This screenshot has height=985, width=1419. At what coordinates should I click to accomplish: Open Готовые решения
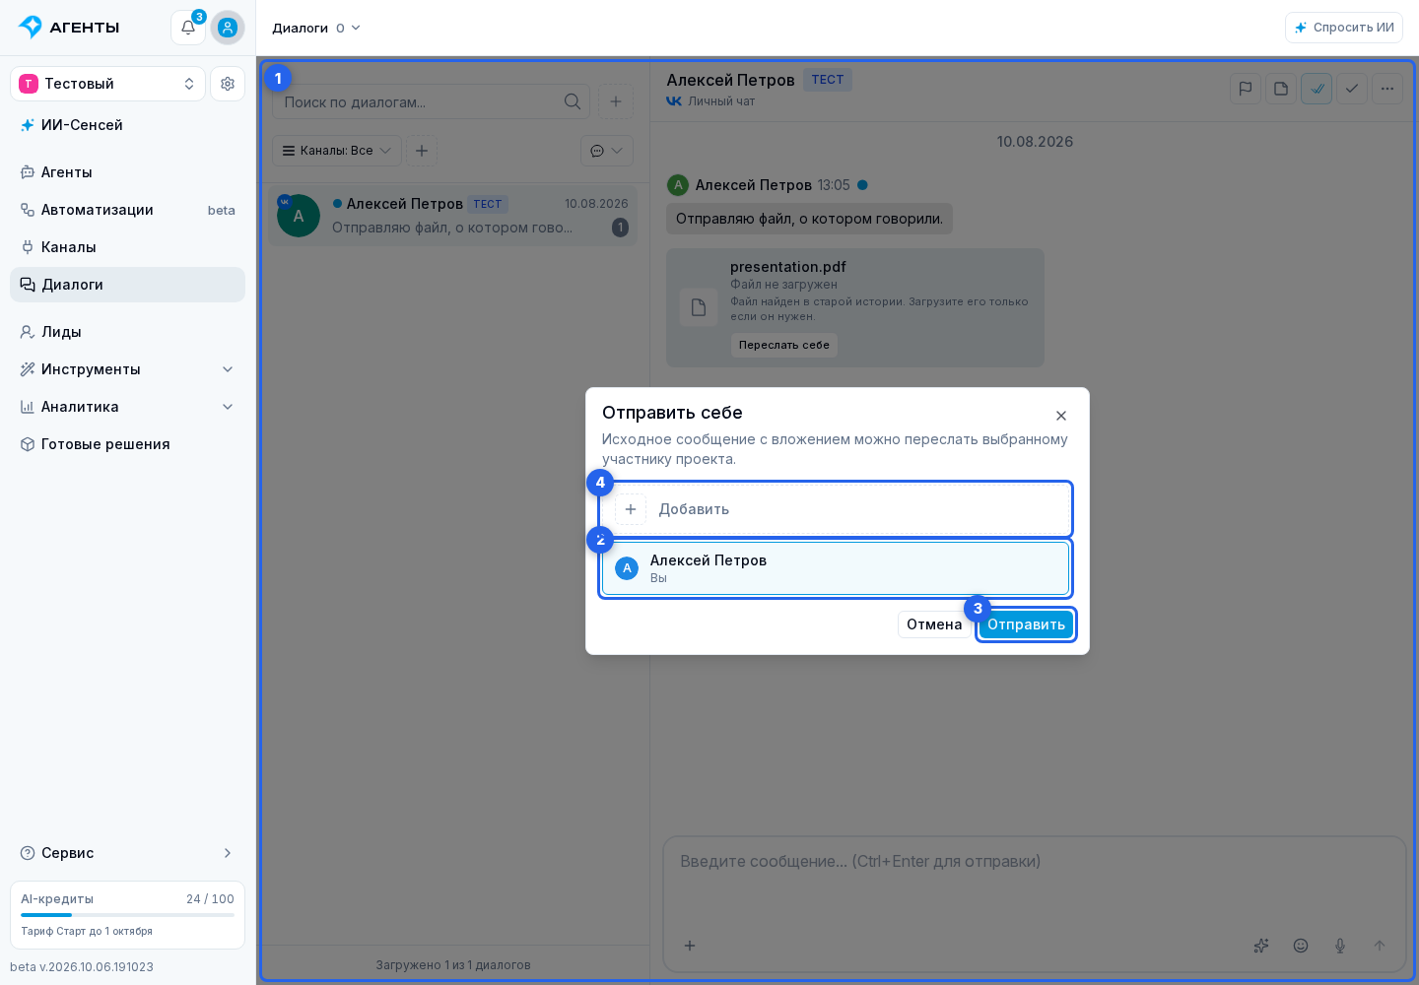click(x=127, y=444)
